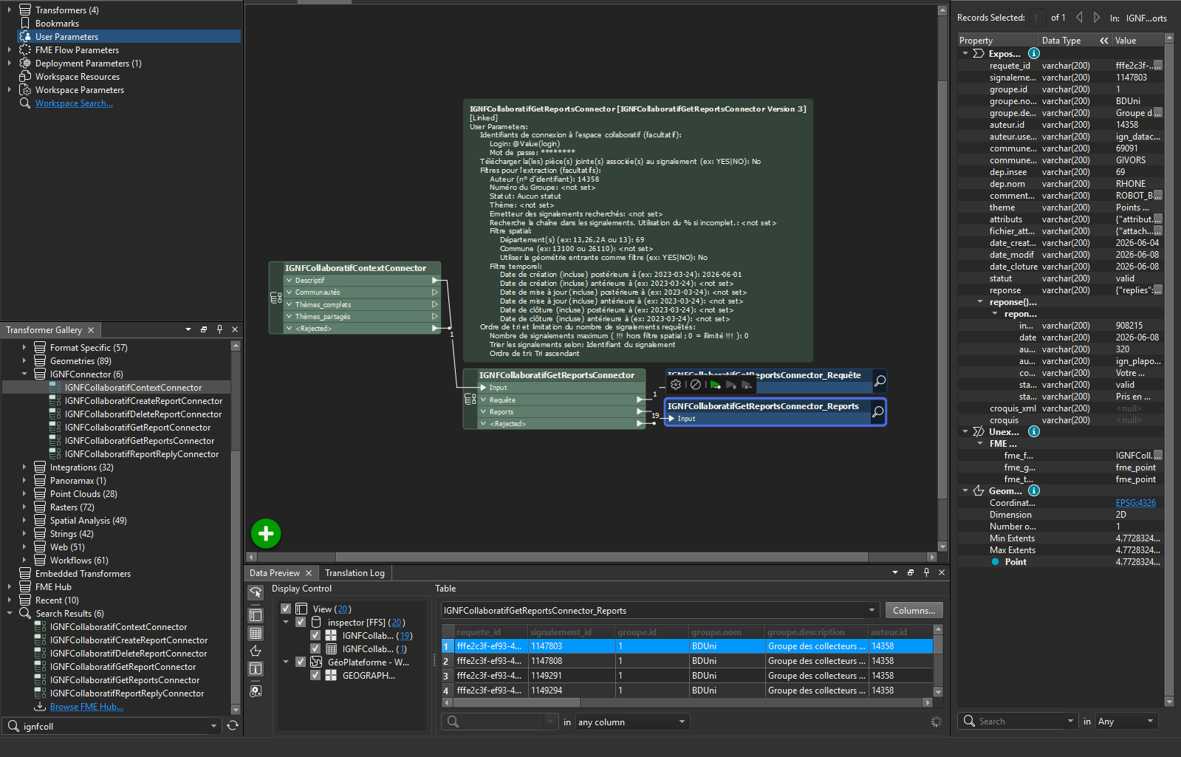Switch to Translation Log tab

click(355, 572)
